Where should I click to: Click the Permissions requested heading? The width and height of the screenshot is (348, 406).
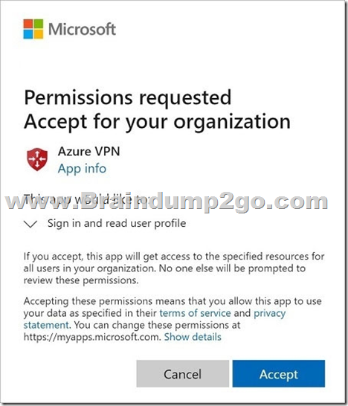pos(128,97)
